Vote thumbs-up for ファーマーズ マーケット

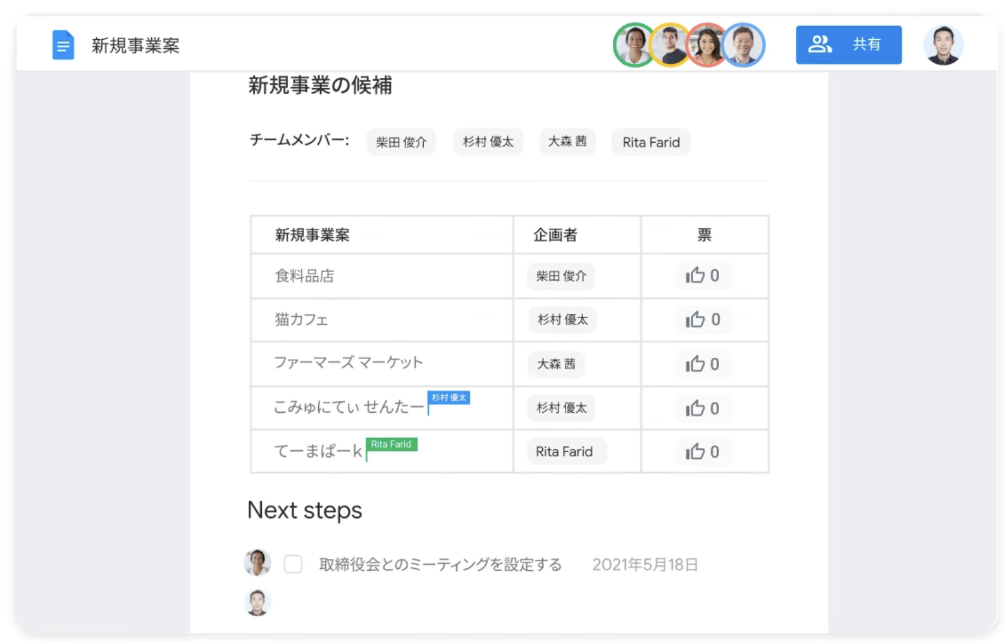(x=702, y=364)
